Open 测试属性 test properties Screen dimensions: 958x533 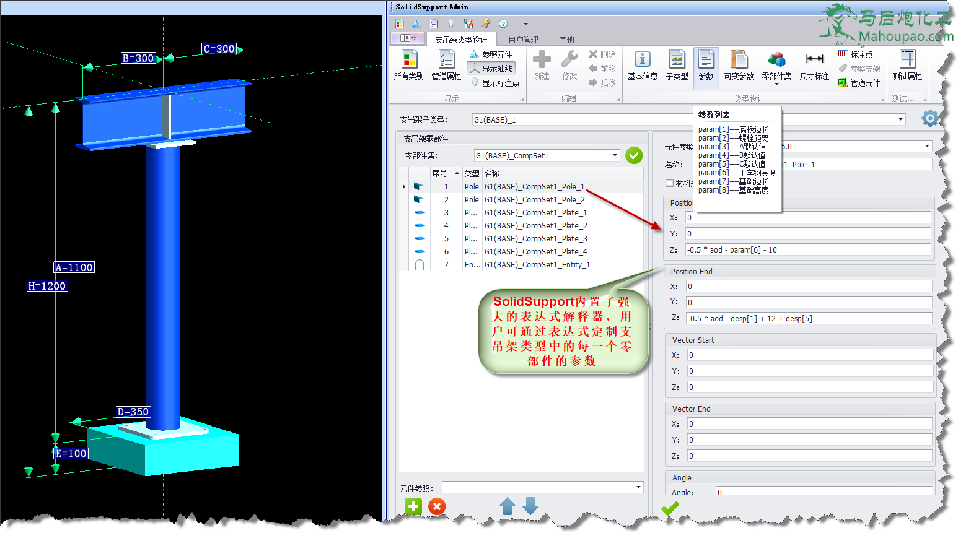tap(907, 65)
